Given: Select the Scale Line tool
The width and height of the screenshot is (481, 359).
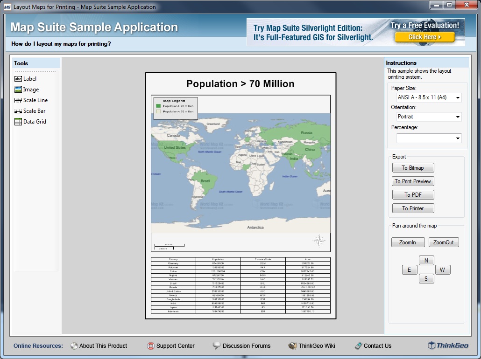Looking at the screenshot, I should point(31,100).
